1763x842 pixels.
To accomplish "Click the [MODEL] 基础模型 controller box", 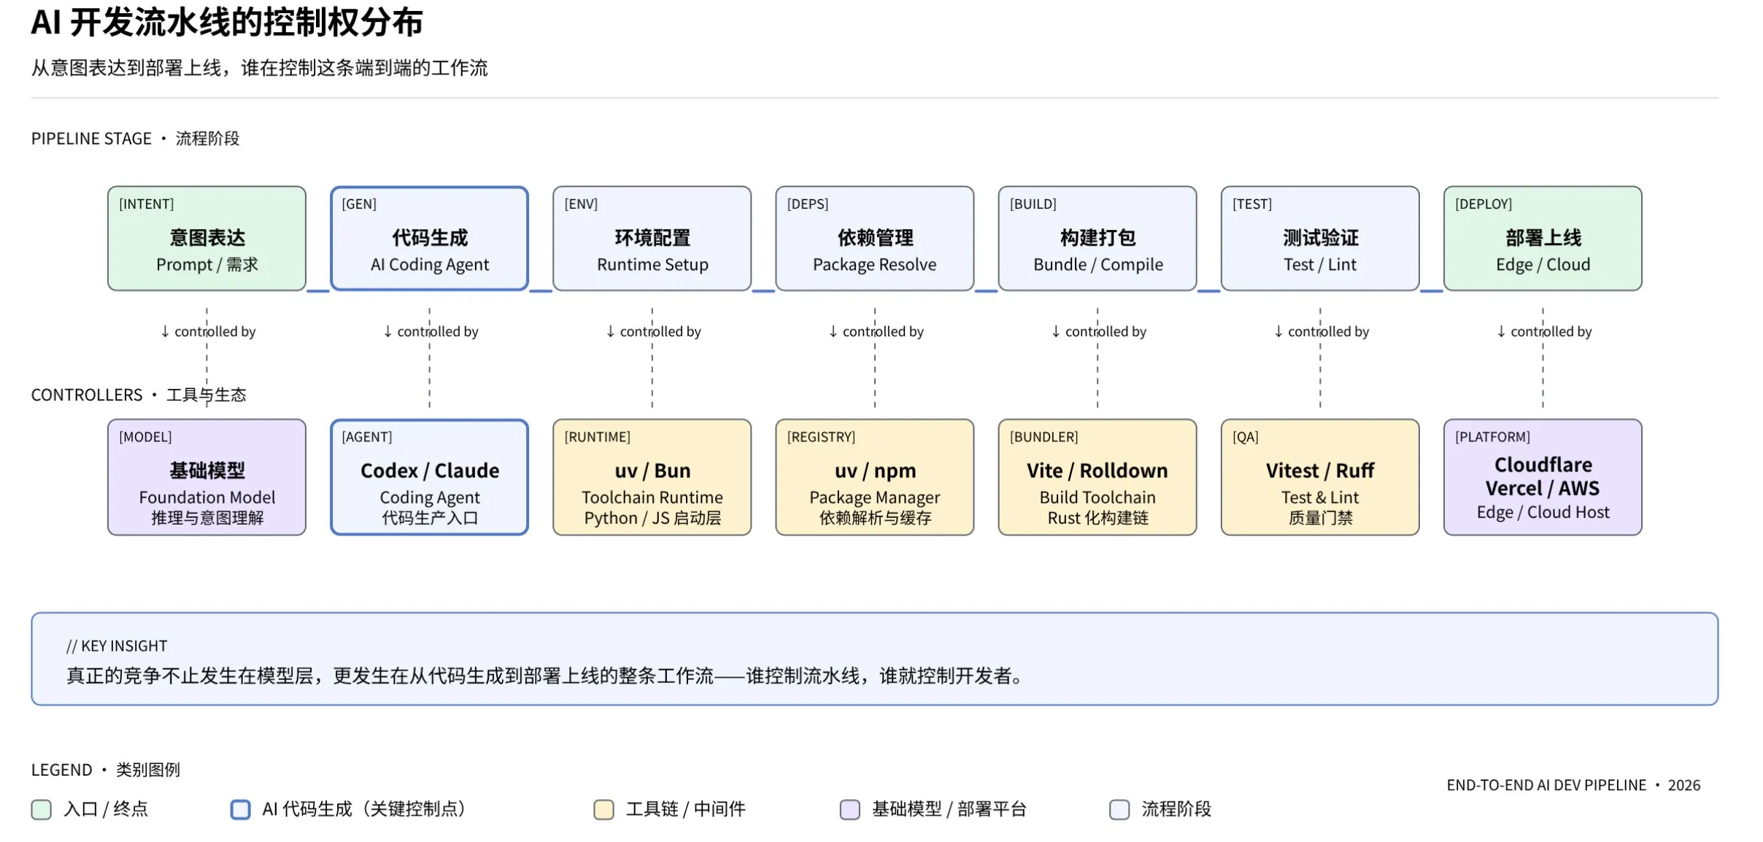I will click(x=207, y=477).
